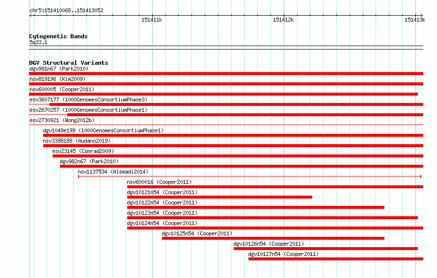Select the red bar under dgv982n67
The image size is (437, 278).
[242, 166]
